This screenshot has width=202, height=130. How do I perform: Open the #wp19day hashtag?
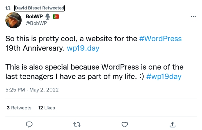pos(164,77)
